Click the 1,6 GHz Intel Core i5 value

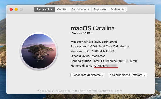pos(109,46)
